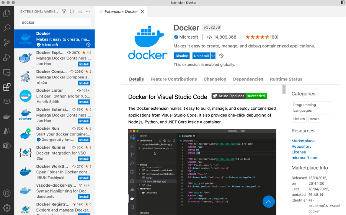
Task: Open the Search view in activity bar
Action: click(7, 28)
